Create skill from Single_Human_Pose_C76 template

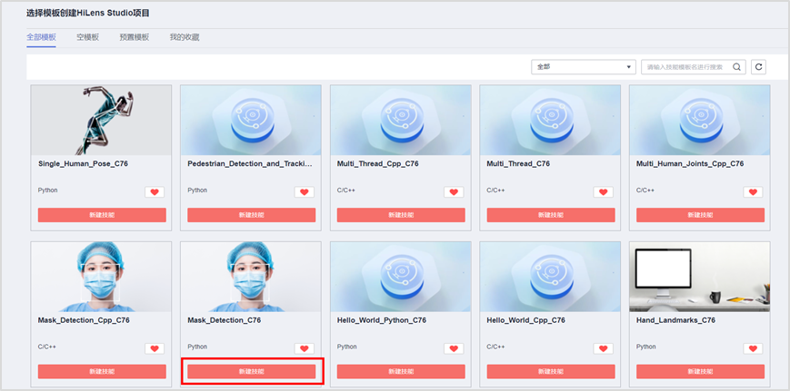(x=102, y=215)
